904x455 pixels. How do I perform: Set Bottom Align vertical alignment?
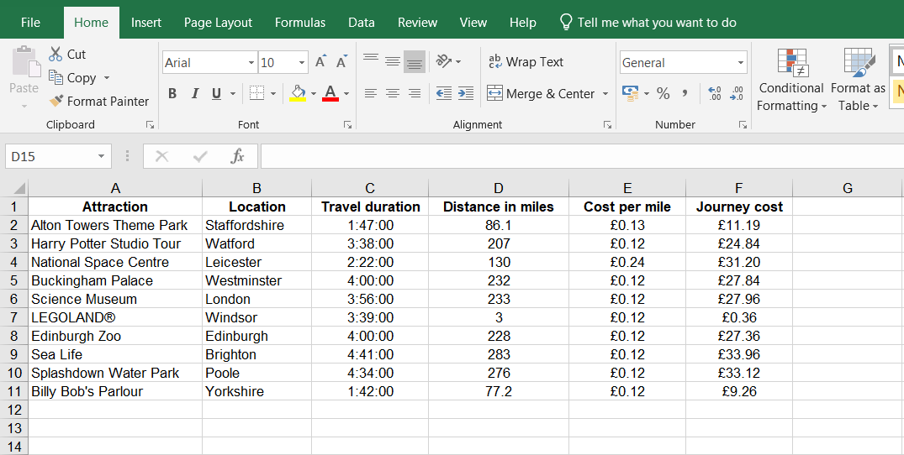click(x=415, y=61)
